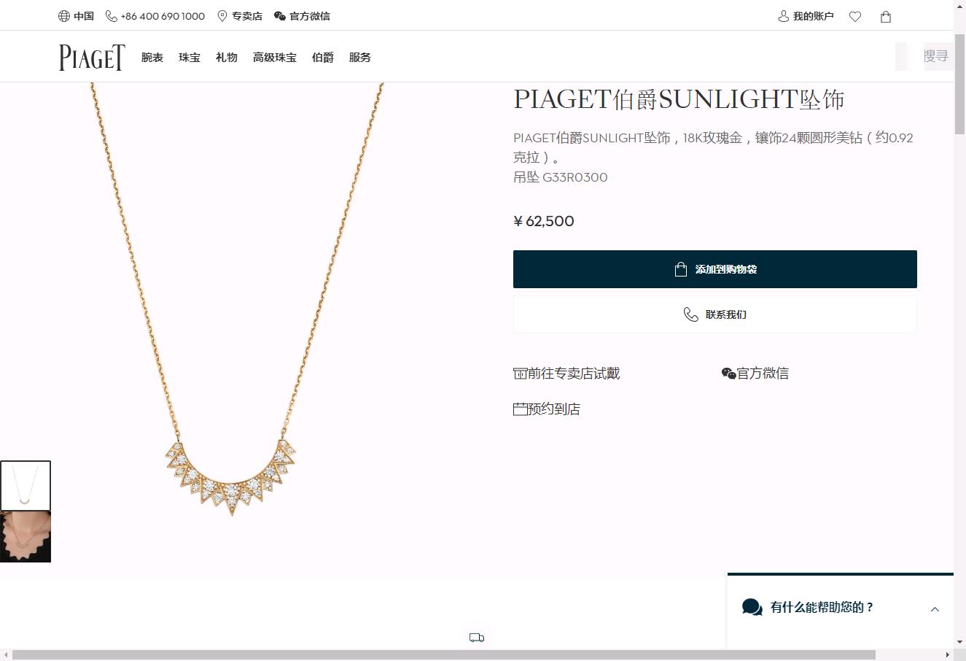Click the 搜寻 search field
The height and width of the screenshot is (661, 966).
[935, 56]
